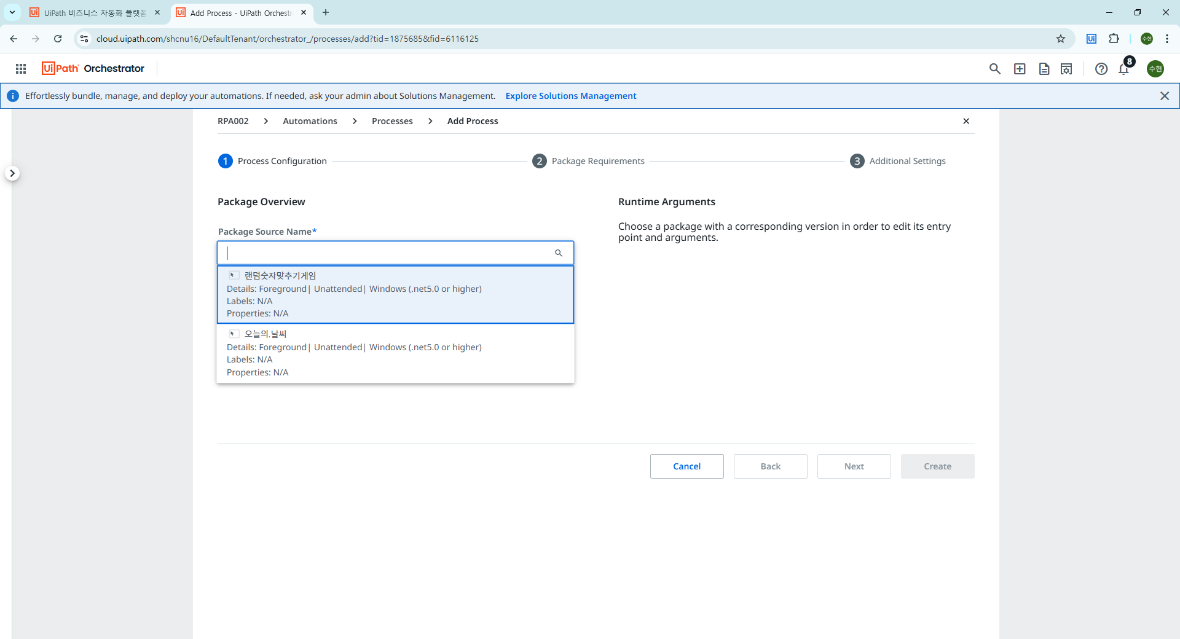Select the Package Requirements step
1180x639 pixels.
pyautogui.click(x=588, y=161)
